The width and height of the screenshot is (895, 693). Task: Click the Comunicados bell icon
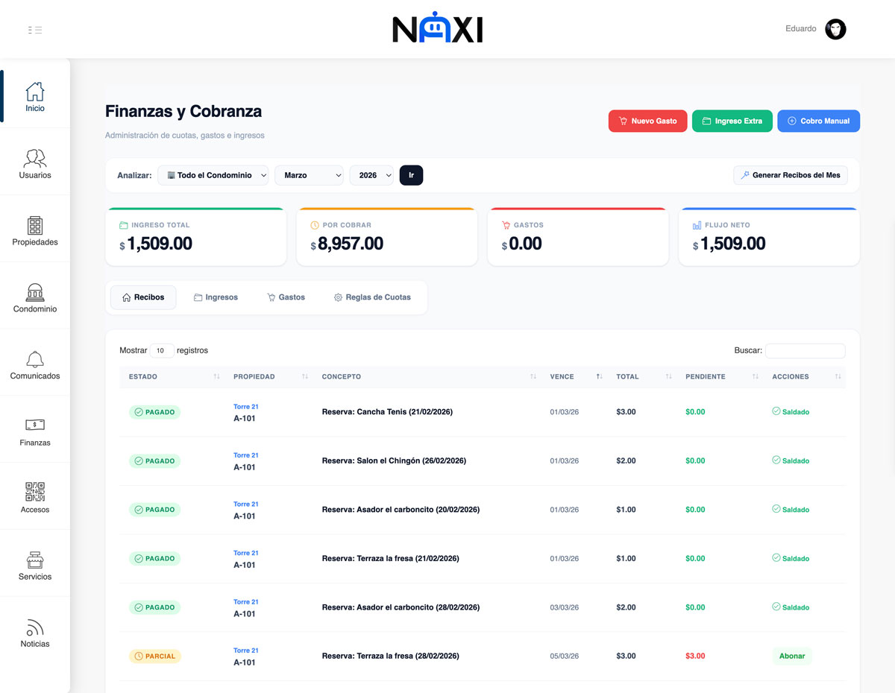tap(35, 359)
